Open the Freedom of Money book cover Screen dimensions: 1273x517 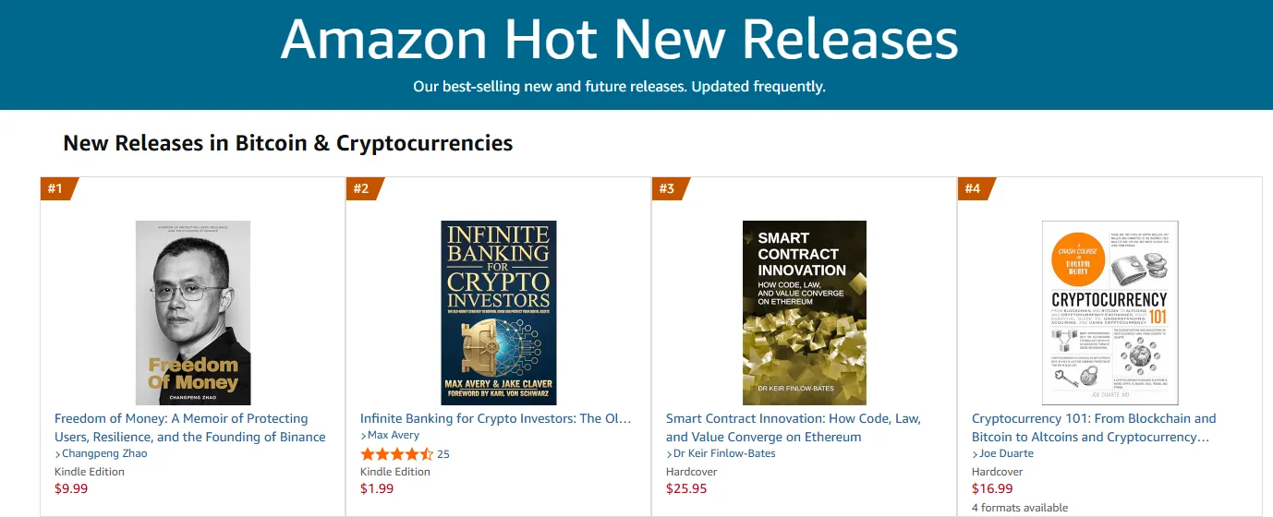point(193,312)
